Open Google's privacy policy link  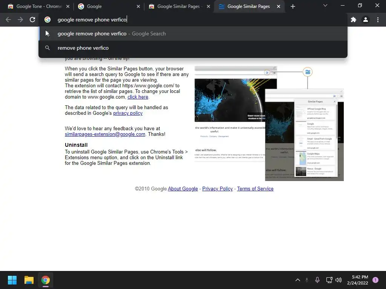pos(128,113)
